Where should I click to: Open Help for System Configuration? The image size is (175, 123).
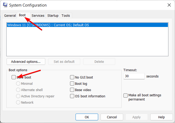coord(161,117)
